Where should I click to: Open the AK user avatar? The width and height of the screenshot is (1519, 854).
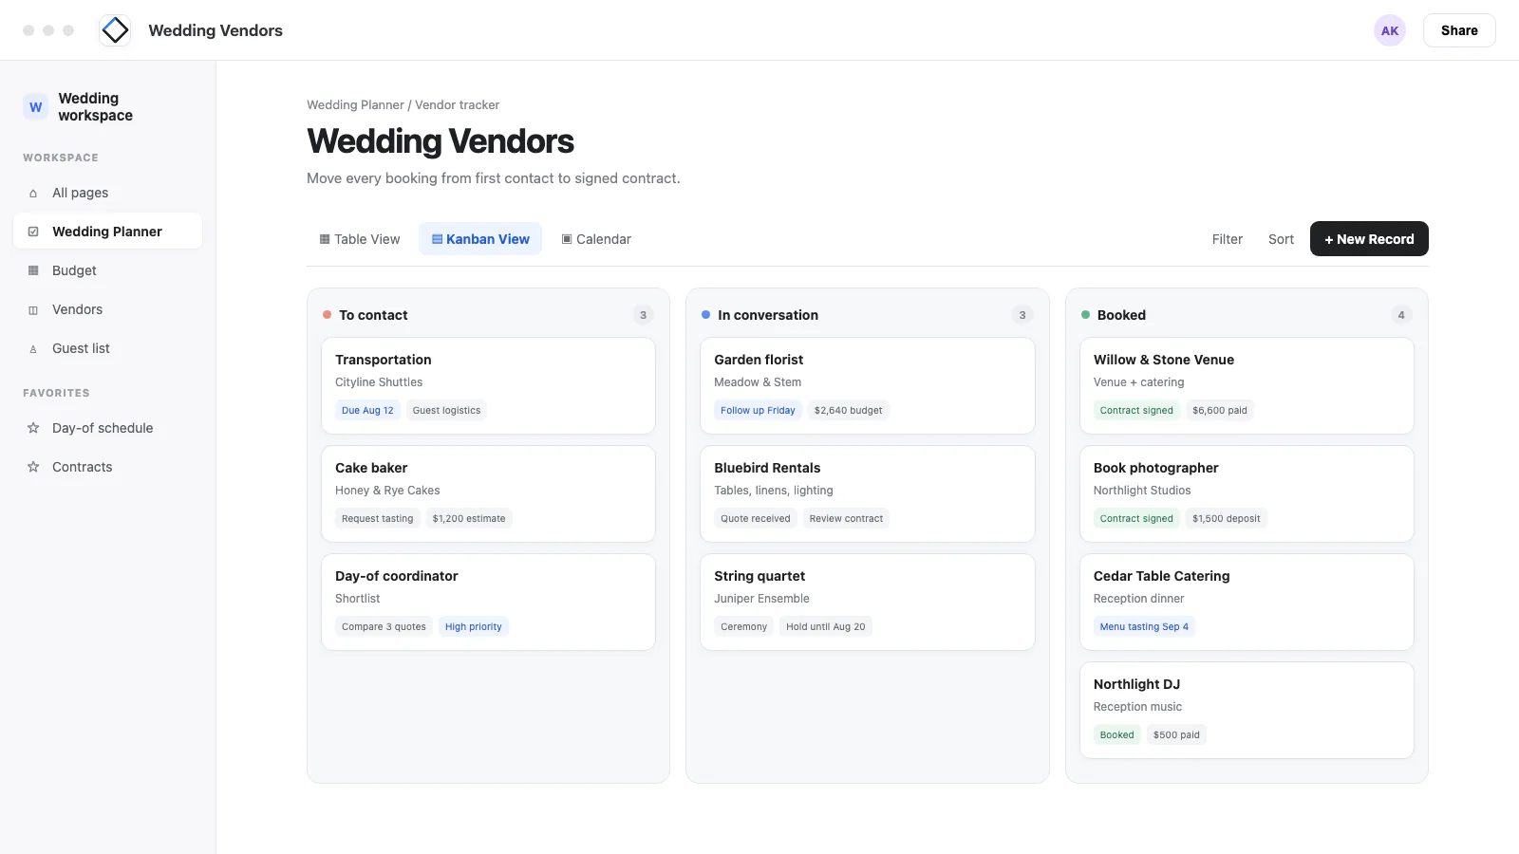click(1390, 30)
